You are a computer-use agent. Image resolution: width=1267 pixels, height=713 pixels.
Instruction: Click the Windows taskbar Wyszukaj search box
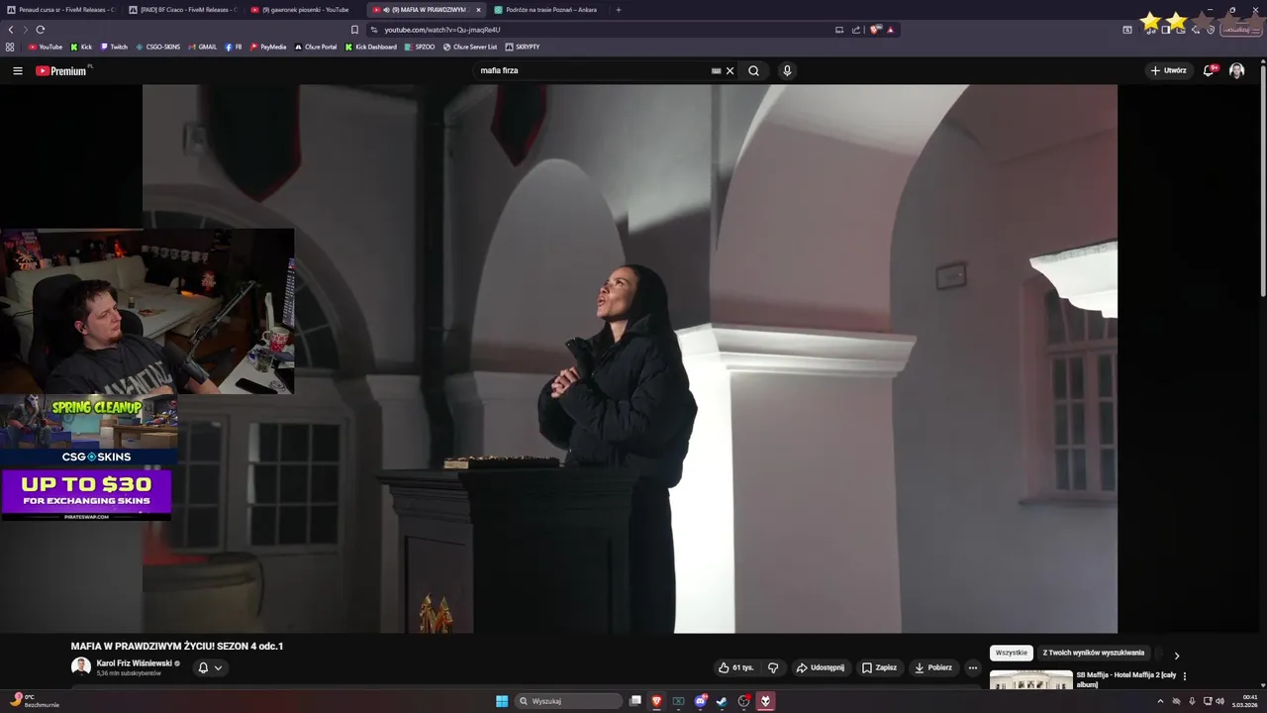(x=569, y=701)
